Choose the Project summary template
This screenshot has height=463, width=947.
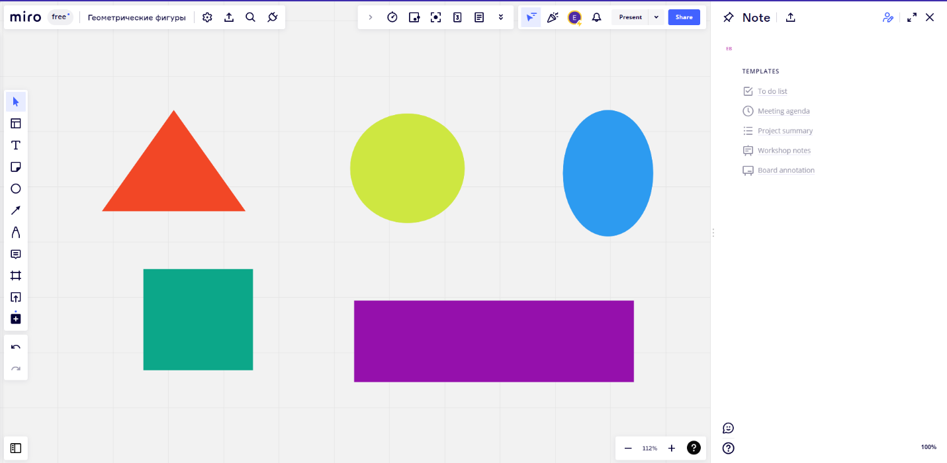tap(785, 131)
